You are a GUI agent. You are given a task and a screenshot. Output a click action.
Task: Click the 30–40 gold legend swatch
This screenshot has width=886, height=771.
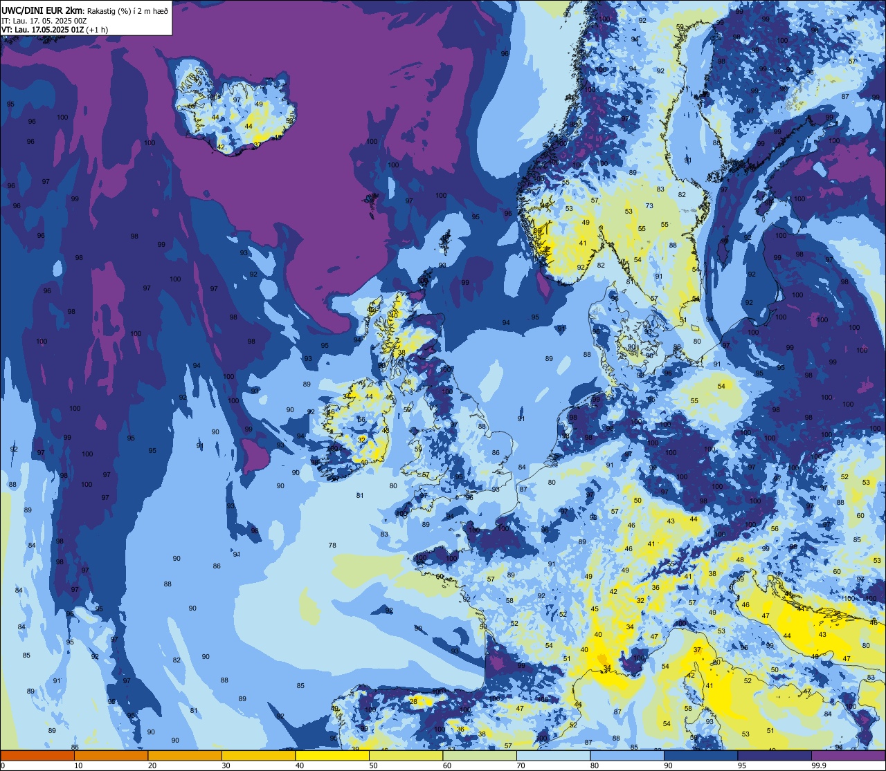(x=258, y=755)
